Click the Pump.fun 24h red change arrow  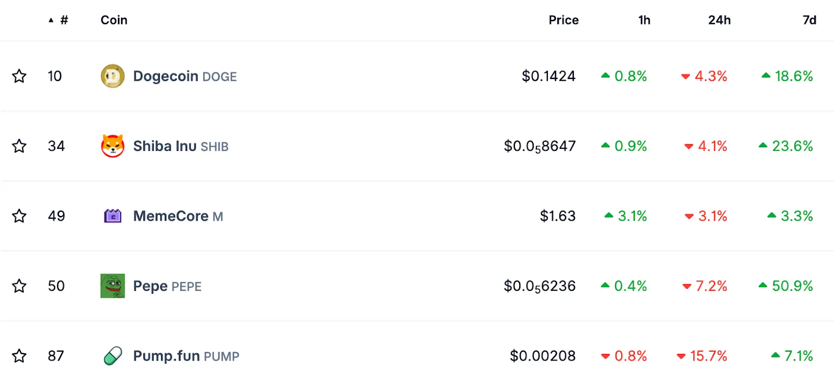tap(681, 356)
